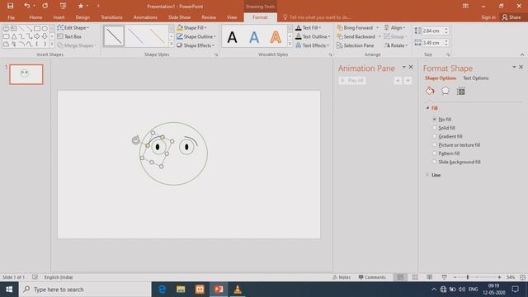Open the Edit Shape menu
This screenshot has width=528, height=297.
pyautogui.click(x=73, y=27)
